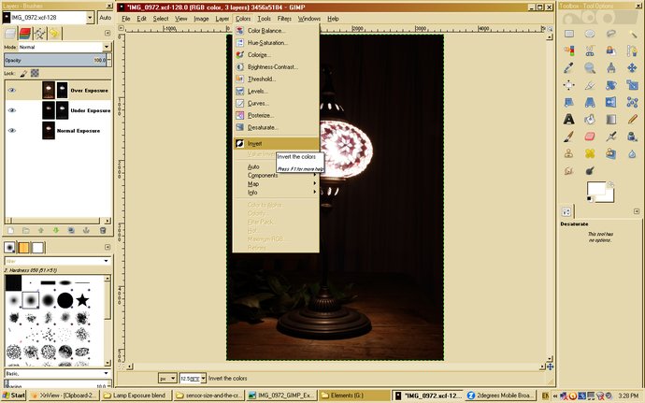Select the Foreground Select tool
This screenshot has height=403, width=645.
[x=610, y=50]
